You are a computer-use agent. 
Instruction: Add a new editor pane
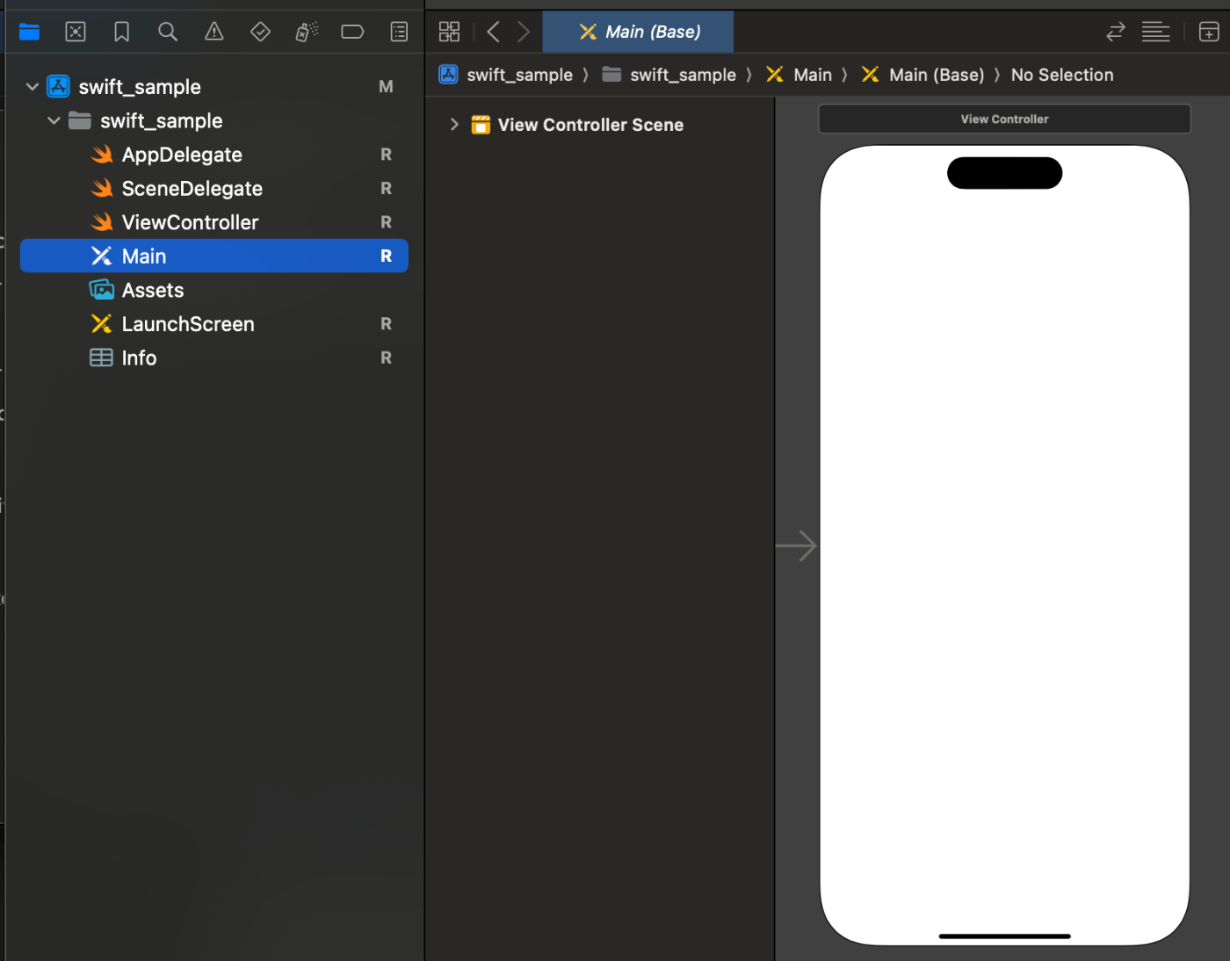(x=1209, y=33)
